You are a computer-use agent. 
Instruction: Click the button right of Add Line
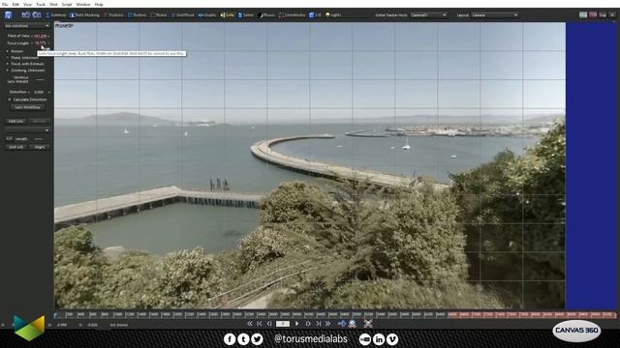pos(39,121)
